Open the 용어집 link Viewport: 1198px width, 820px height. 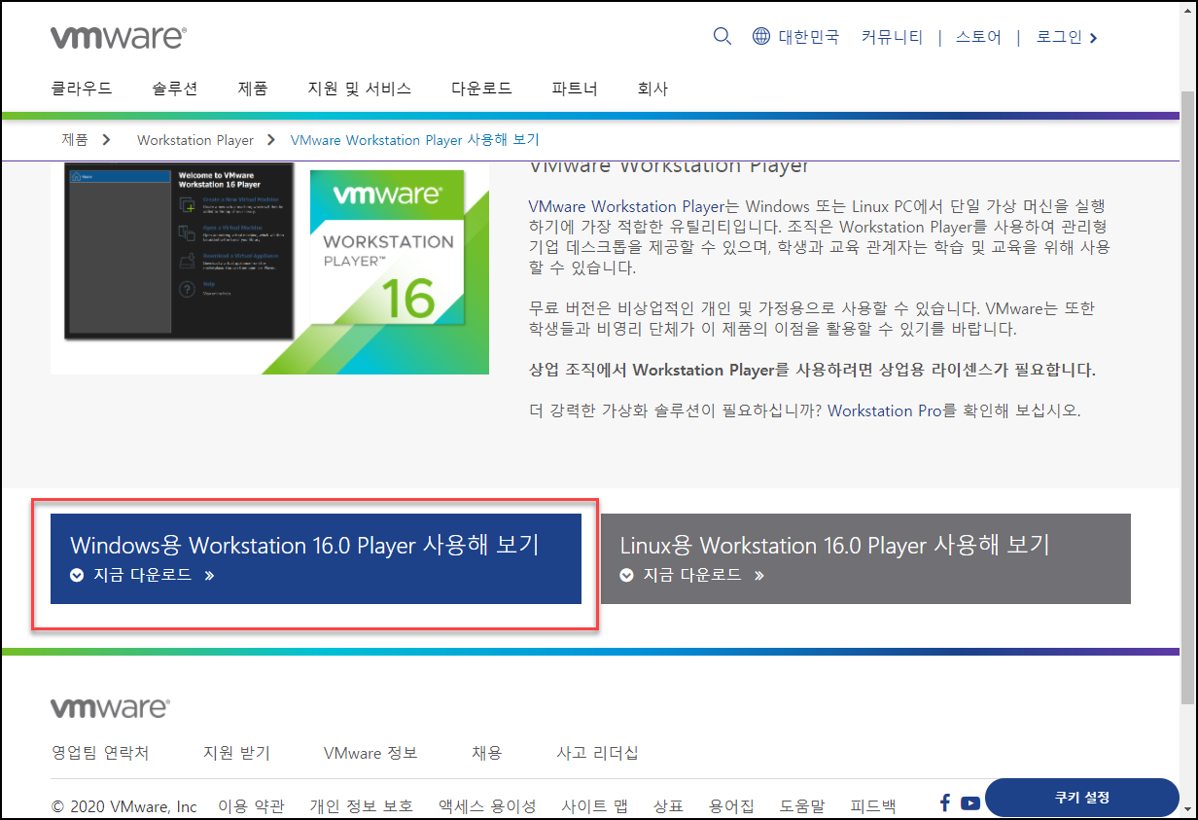coord(731,805)
